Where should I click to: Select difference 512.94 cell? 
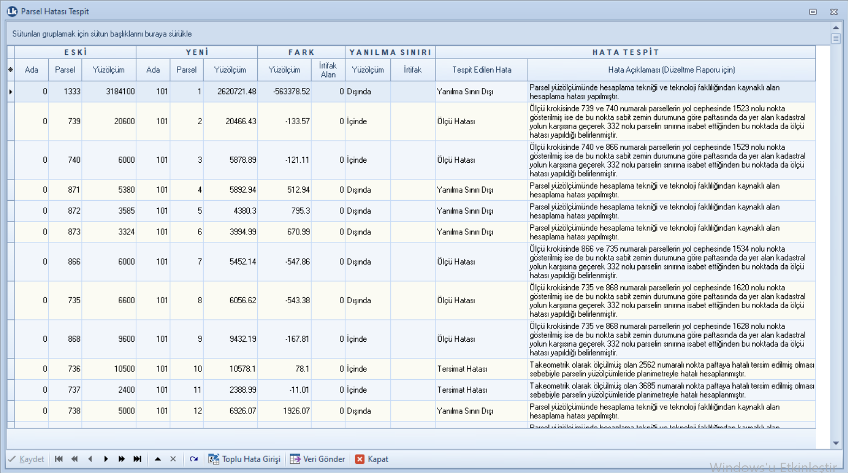click(284, 190)
